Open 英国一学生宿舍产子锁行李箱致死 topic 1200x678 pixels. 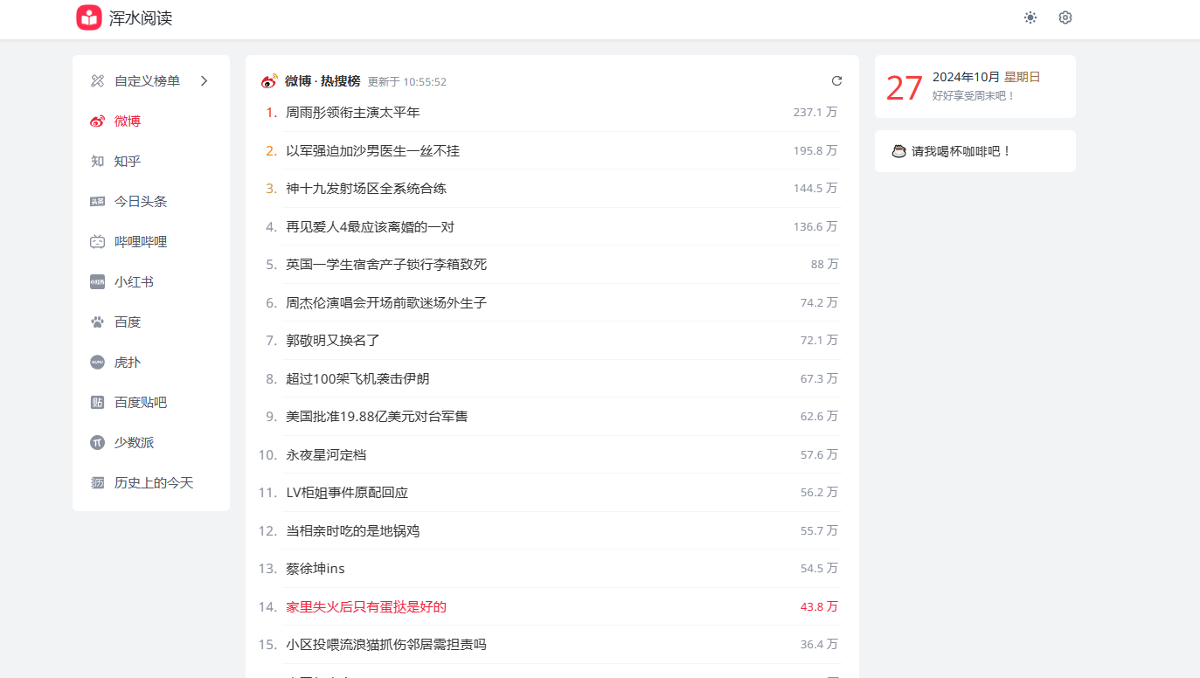click(386, 265)
